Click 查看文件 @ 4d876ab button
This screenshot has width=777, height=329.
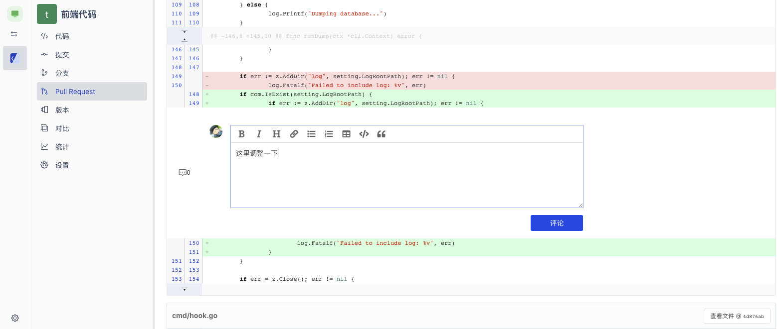(x=737, y=316)
